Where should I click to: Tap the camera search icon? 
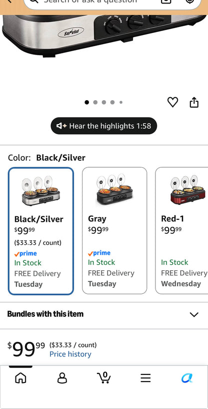(x=166, y=2)
